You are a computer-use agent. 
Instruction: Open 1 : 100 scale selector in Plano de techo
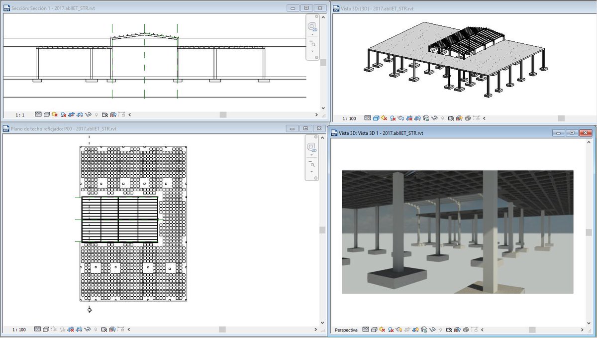(19, 330)
